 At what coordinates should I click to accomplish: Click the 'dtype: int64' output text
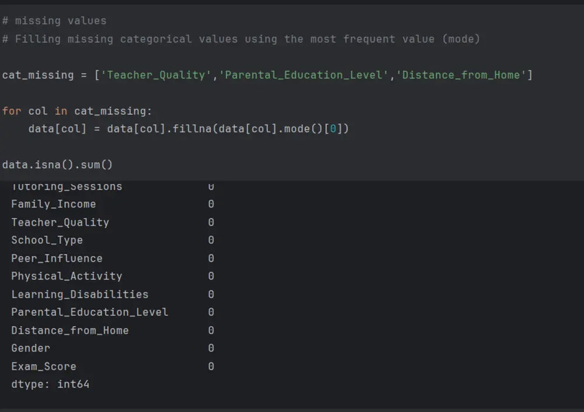point(50,385)
